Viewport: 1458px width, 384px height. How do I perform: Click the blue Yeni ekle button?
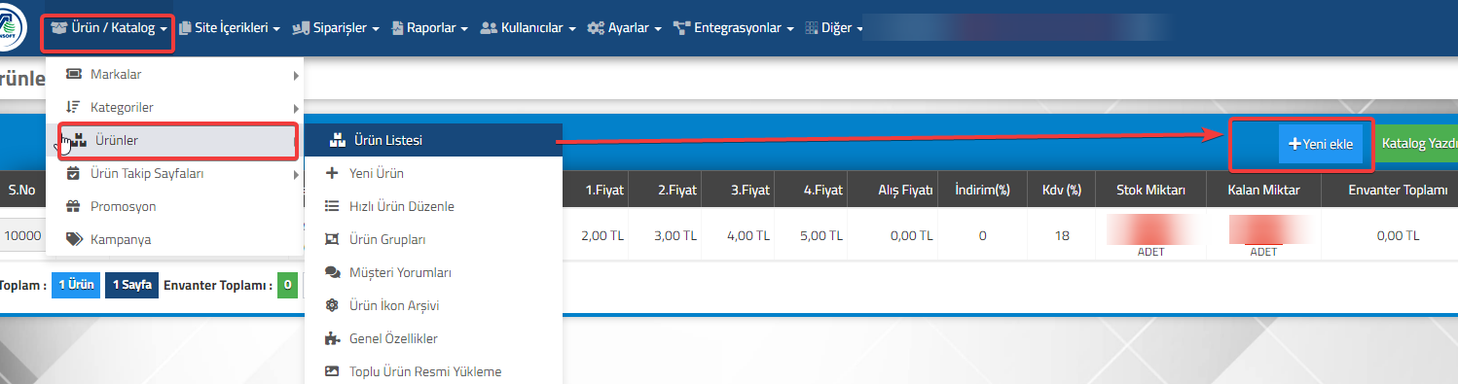point(1321,143)
